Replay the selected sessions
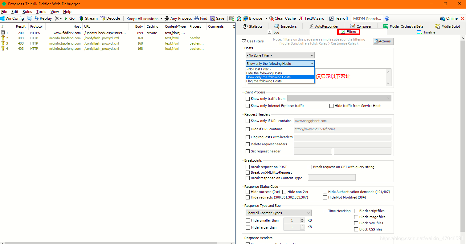466x244 pixels. click(43, 18)
